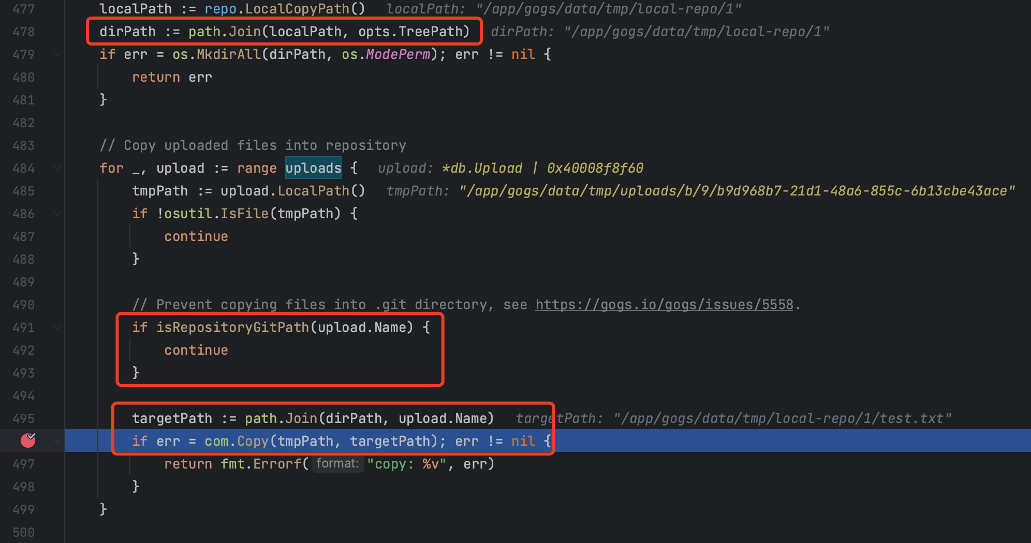Image resolution: width=1031 pixels, height=543 pixels.
Task: Collapse the if block at line 479
Action: click(x=57, y=54)
